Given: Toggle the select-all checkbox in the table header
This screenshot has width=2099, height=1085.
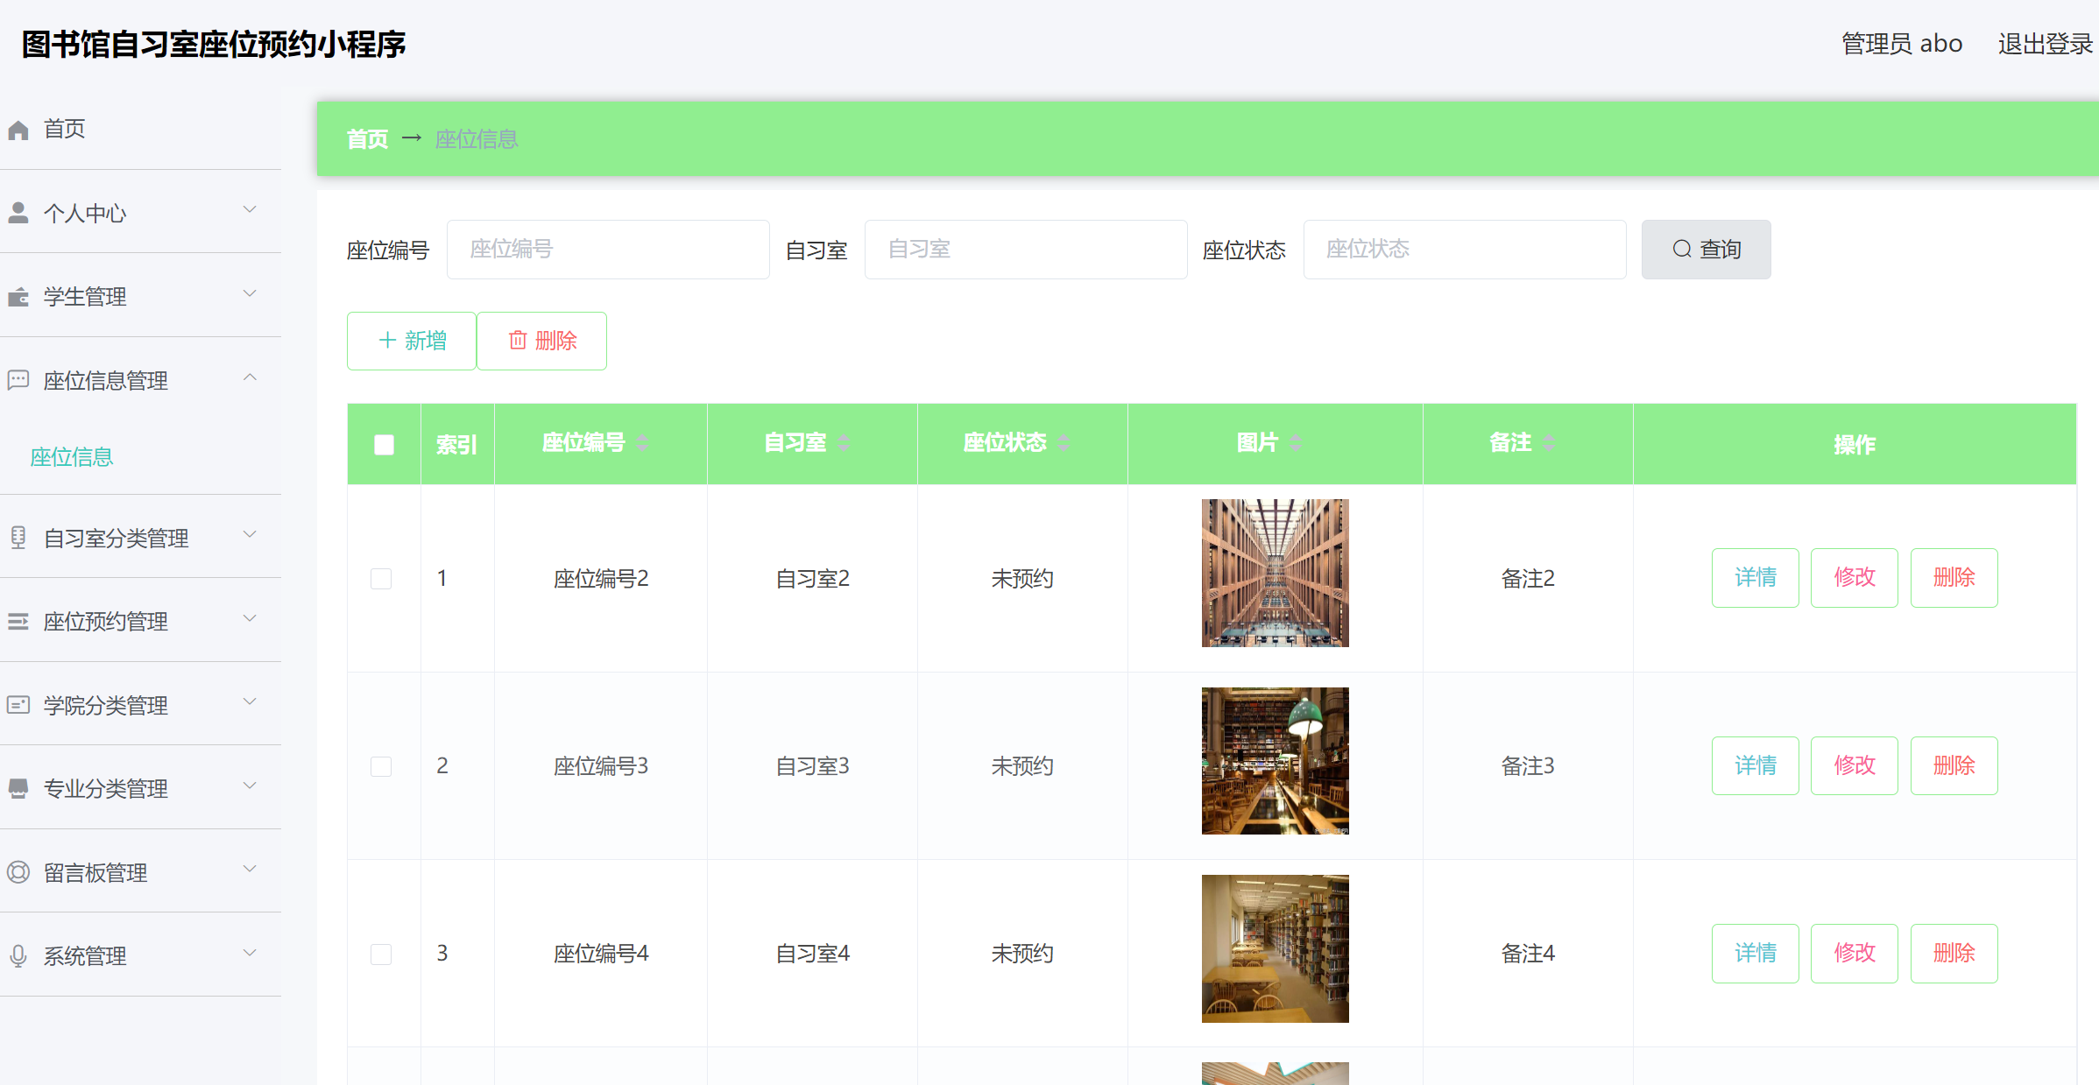Looking at the screenshot, I should (x=384, y=444).
